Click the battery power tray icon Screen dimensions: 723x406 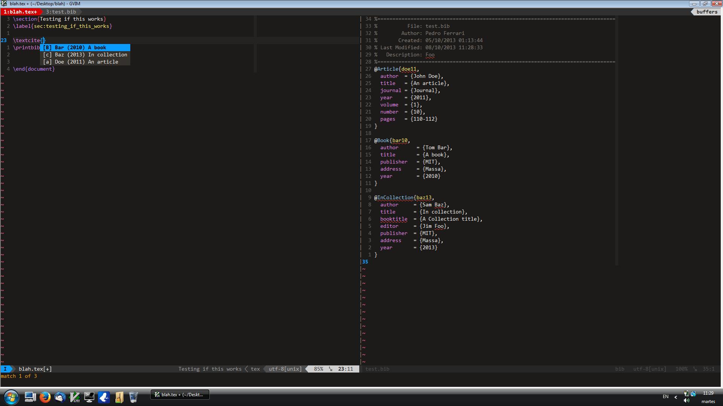pos(686,394)
